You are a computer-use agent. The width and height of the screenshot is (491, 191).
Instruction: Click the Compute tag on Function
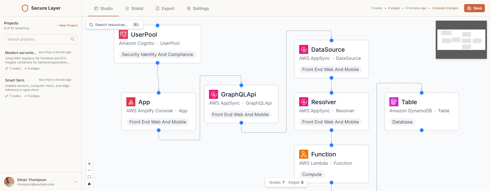(312, 174)
